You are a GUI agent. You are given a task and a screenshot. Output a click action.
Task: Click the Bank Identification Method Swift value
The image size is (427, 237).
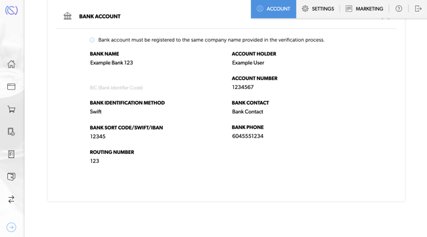tap(96, 111)
